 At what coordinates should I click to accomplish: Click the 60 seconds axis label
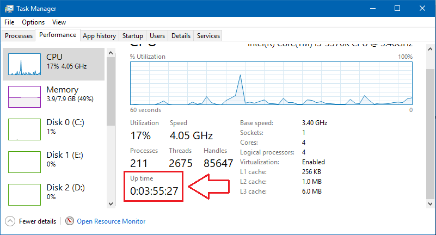pos(145,110)
